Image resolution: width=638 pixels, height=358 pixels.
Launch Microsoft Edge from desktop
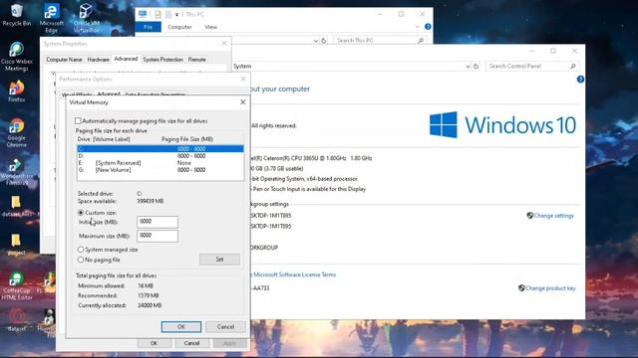tap(51, 18)
